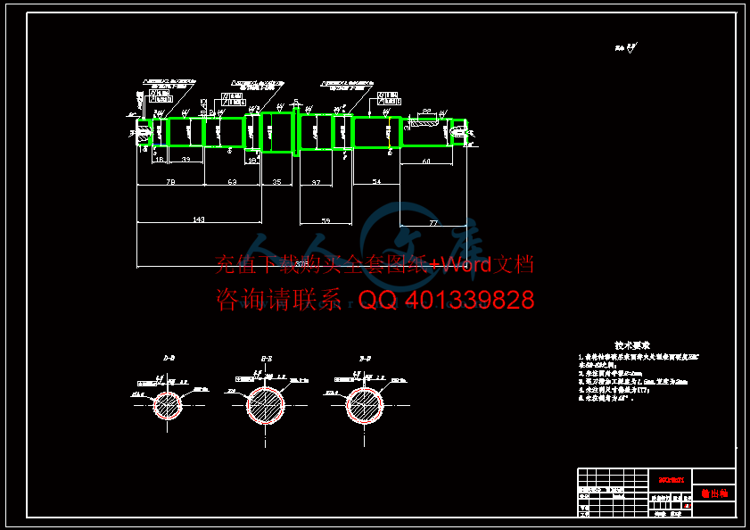Click the "输出轴" title block text

714,493
